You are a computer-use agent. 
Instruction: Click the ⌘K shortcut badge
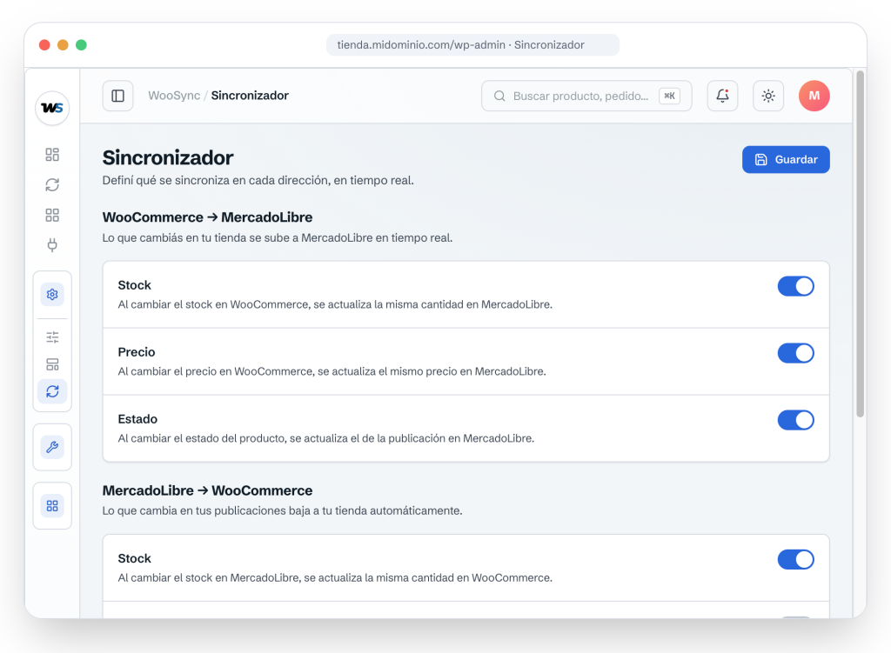(669, 96)
